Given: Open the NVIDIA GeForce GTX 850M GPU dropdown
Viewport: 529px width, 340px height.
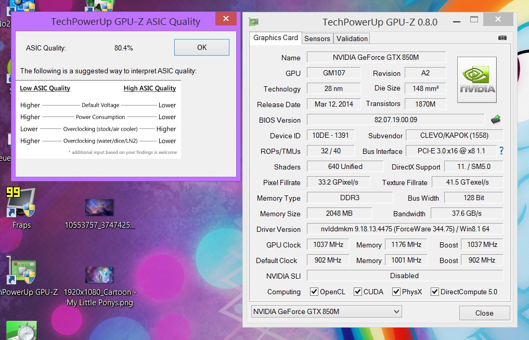Looking at the screenshot, I should [x=326, y=312].
